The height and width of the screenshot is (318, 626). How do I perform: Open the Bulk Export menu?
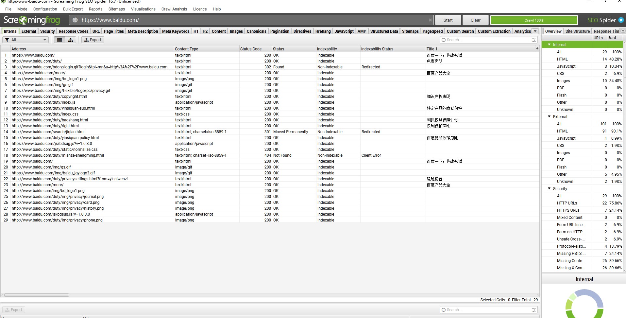point(73,9)
